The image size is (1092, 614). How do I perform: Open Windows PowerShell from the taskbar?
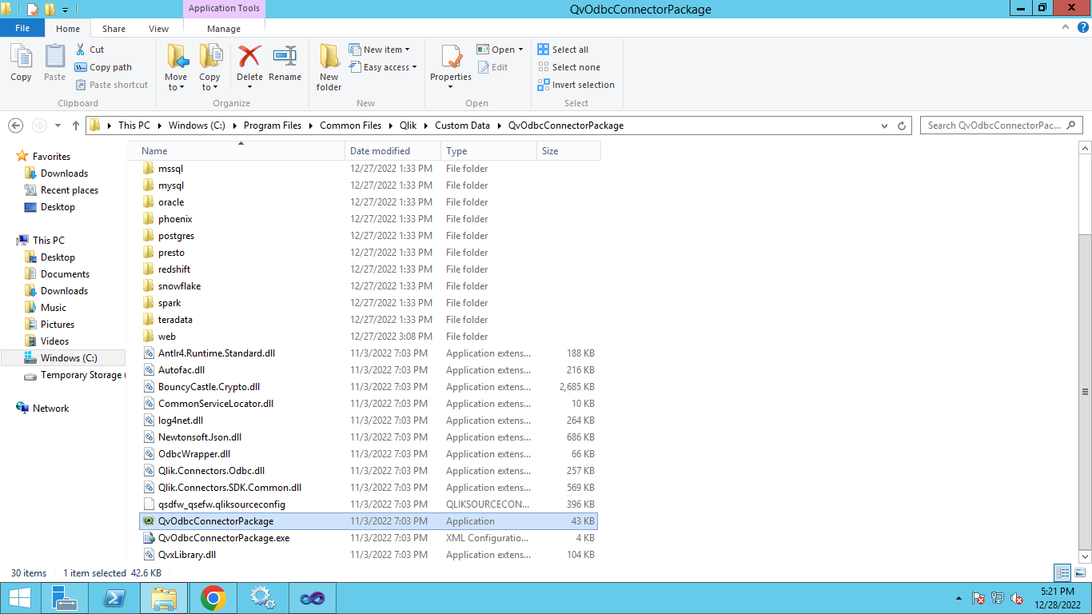[x=114, y=598]
